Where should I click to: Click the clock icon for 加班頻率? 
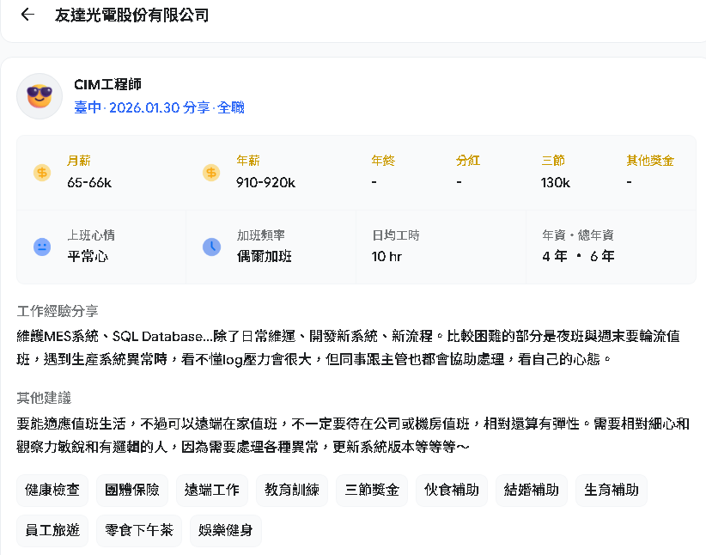pos(211,247)
